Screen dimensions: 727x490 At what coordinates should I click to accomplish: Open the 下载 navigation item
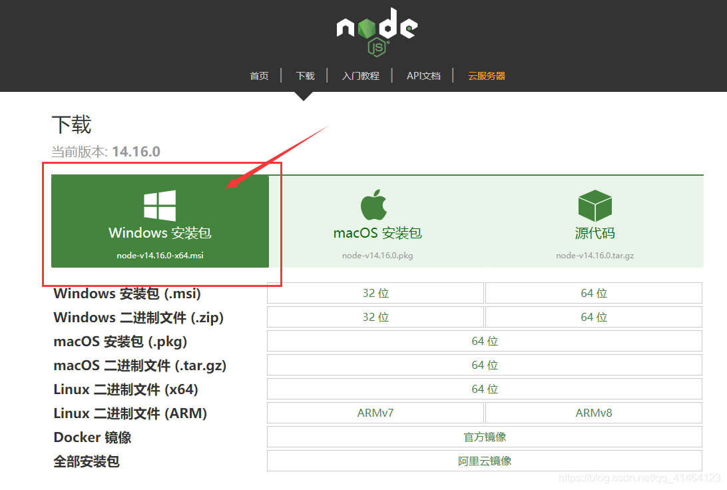click(x=305, y=76)
